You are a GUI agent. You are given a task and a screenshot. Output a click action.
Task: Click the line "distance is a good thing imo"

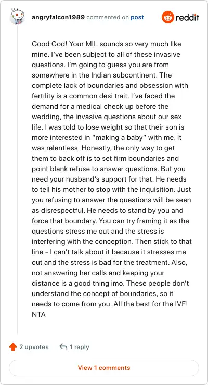coord(110,284)
